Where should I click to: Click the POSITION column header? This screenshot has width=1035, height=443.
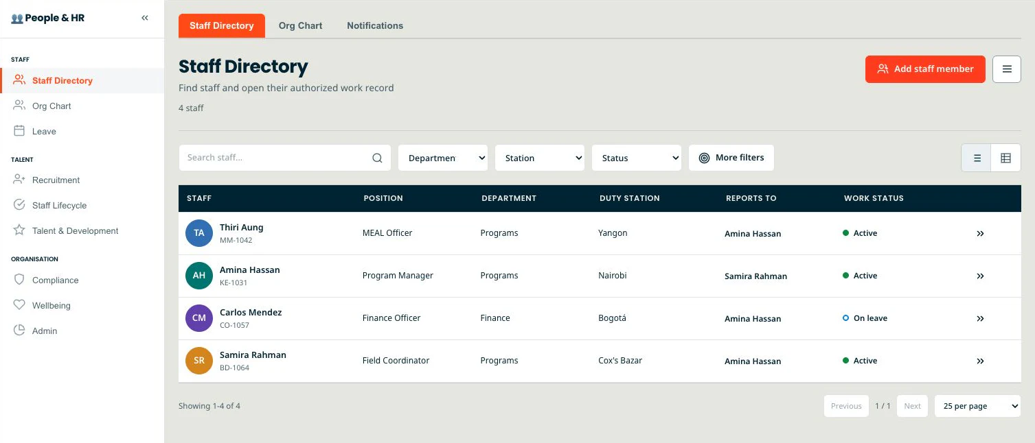tap(383, 198)
